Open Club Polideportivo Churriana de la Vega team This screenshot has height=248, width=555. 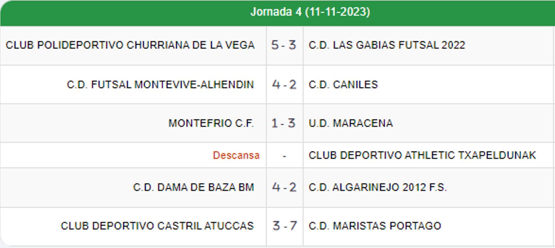click(130, 45)
